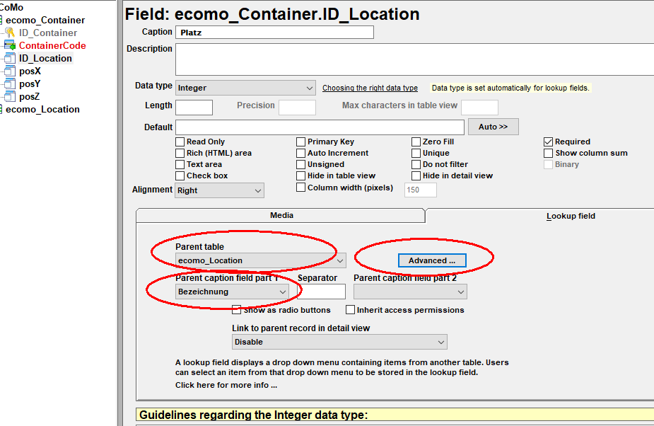Select posZ field in tree
This screenshot has width=654, height=426.
click(x=30, y=96)
